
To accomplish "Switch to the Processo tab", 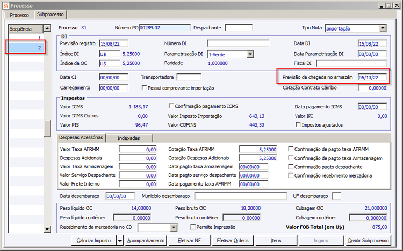I will click(19, 15).
